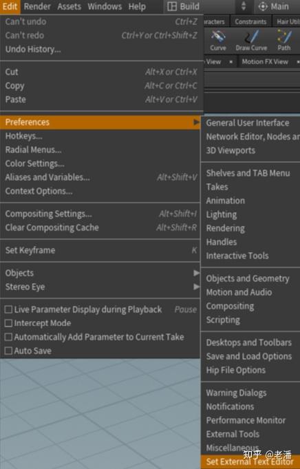
Task: Select the Path shelf tool icon
Action: [284, 37]
